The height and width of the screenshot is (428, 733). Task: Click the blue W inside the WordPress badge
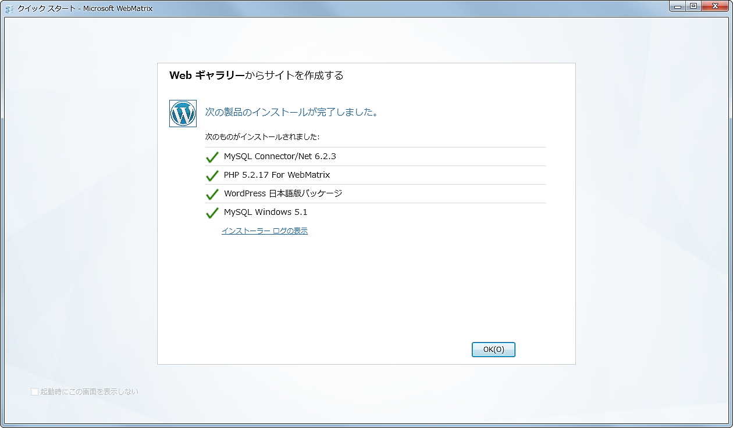click(183, 113)
